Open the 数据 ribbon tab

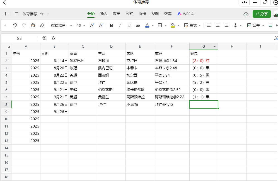[116, 13]
